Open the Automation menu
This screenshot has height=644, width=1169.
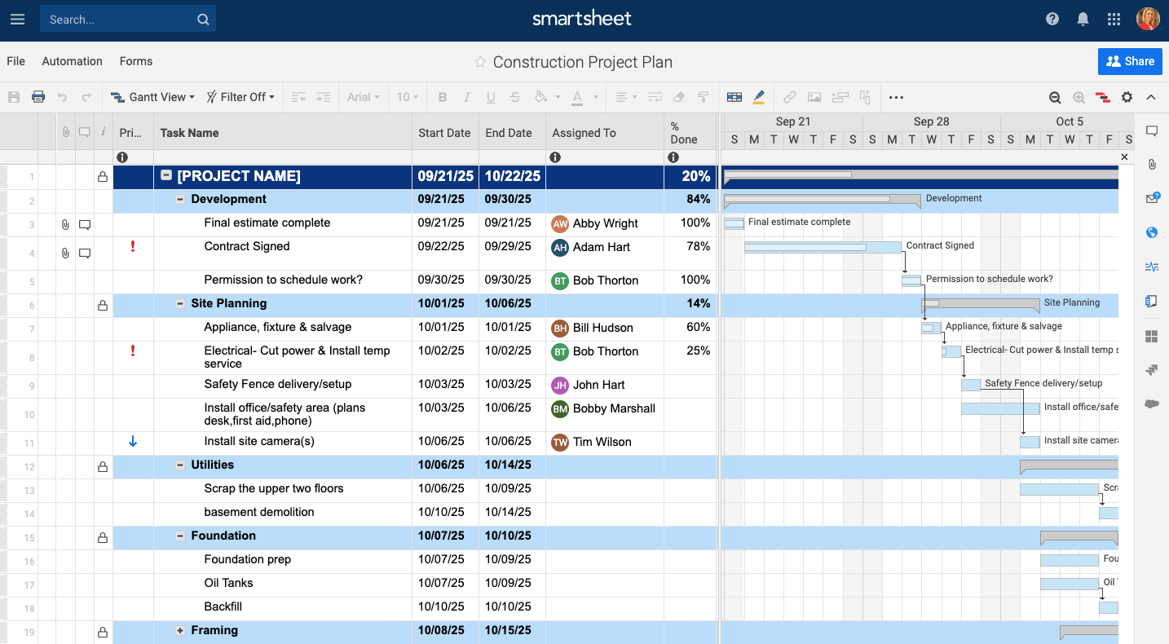[x=72, y=61]
